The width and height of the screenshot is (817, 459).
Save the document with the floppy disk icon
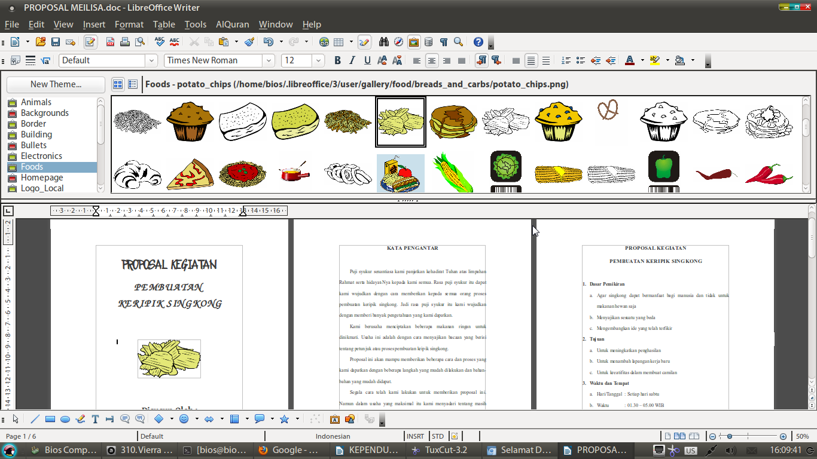tap(56, 42)
